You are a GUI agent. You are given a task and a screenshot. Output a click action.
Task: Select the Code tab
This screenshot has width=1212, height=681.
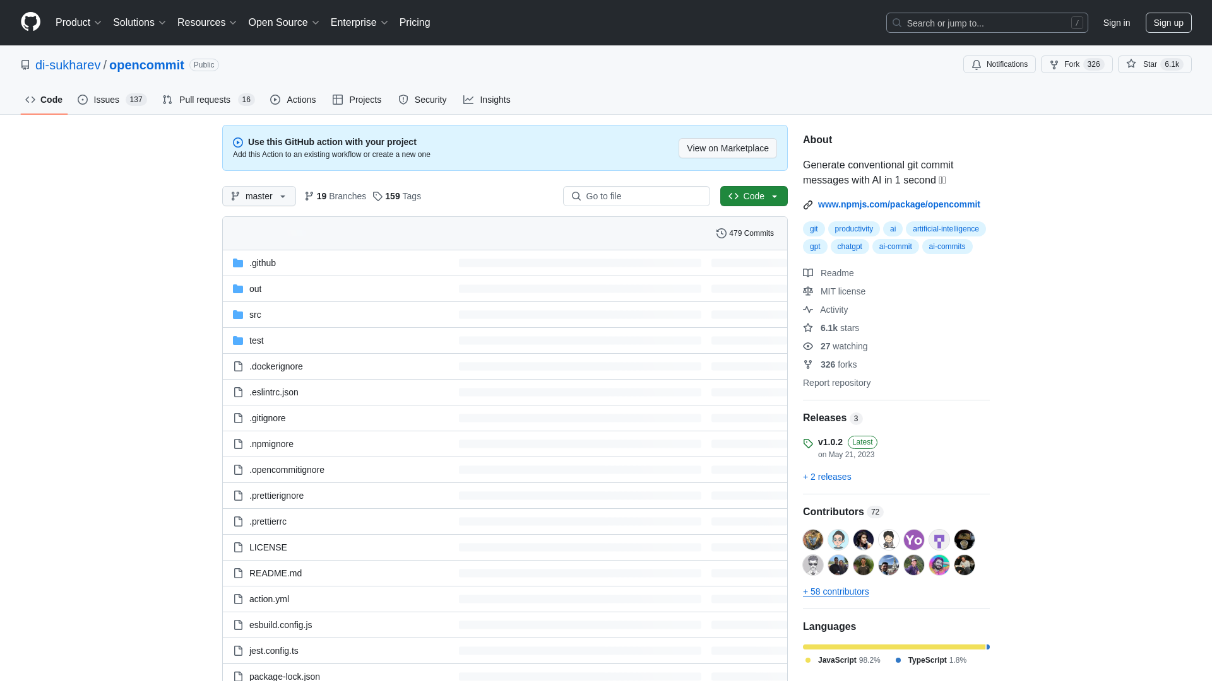(44, 100)
